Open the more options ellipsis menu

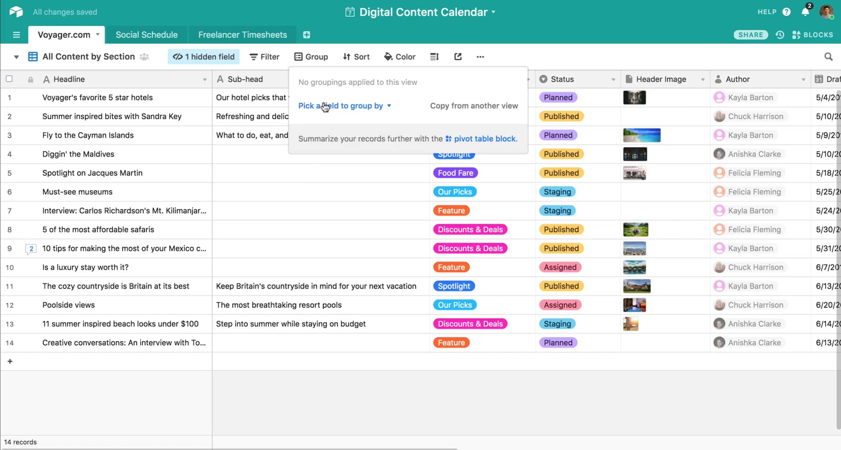pyautogui.click(x=481, y=57)
